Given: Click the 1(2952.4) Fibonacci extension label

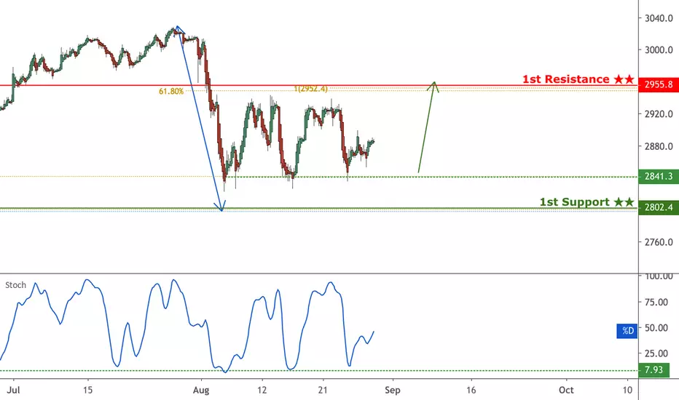Looking at the screenshot, I should [311, 89].
